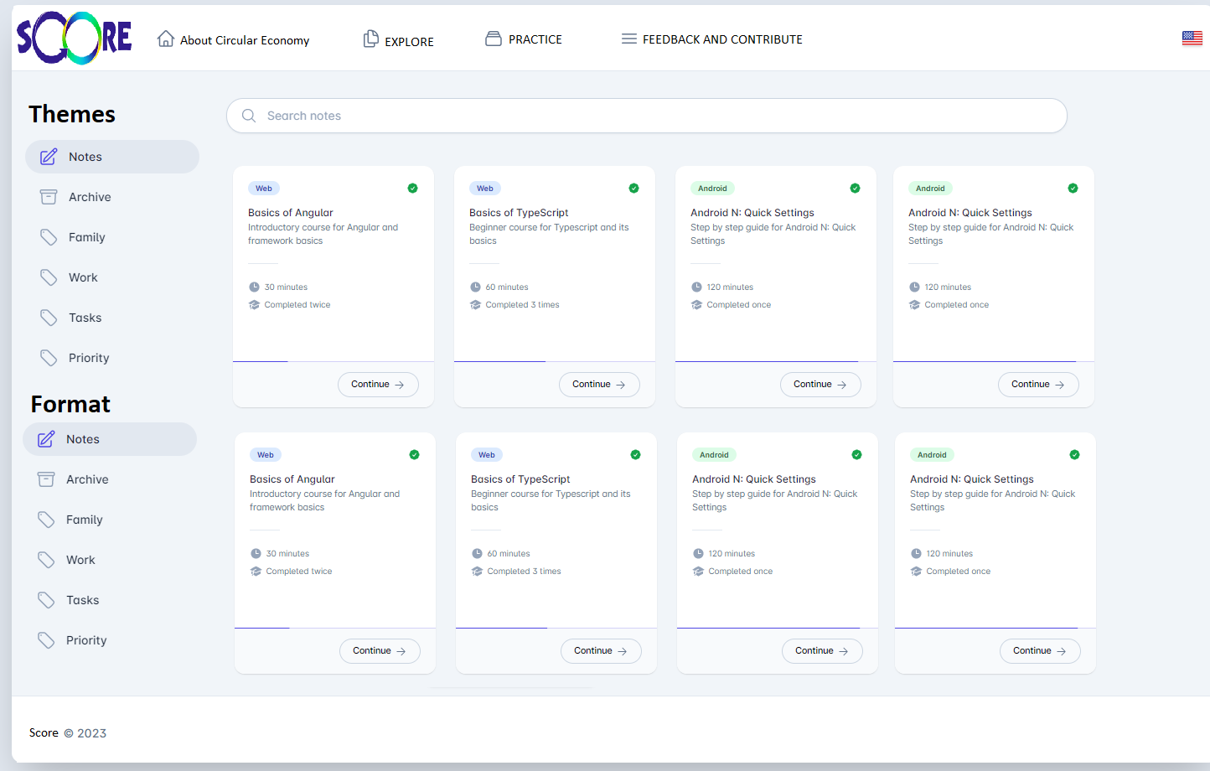Select Tasks under Format sidebar
1210x771 pixels.
click(x=82, y=600)
